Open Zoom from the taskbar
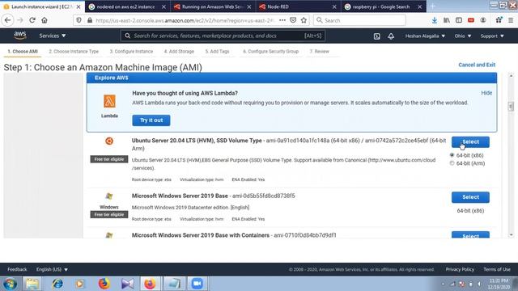The width and height of the screenshot is (518, 291). click(x=197, y=284)
